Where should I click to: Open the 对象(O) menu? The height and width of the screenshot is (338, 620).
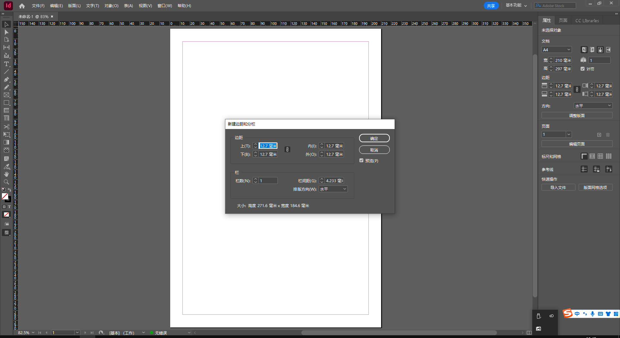point(111,6)
